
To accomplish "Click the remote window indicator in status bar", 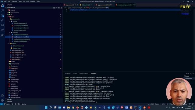I will (x=2, y=104).
